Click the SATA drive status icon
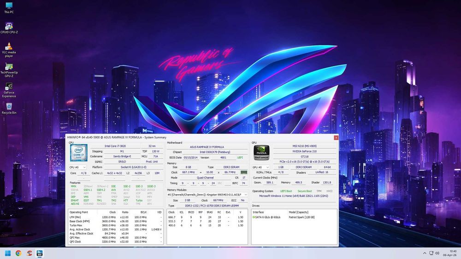Image resolution: width=461 pixels, height=259 pixels. [x=254, y=217]
